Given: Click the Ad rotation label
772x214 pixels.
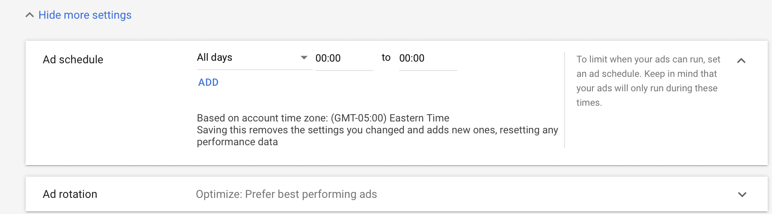Looking at the screenshot, I should click(x=70, y=194).
